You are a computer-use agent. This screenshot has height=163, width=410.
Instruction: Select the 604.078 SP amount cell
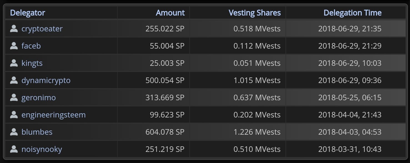(x=154, y=132)
